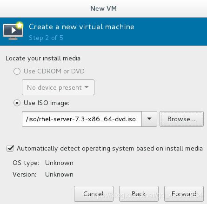Click the Version Unknown value

click(x=59, y=175)
